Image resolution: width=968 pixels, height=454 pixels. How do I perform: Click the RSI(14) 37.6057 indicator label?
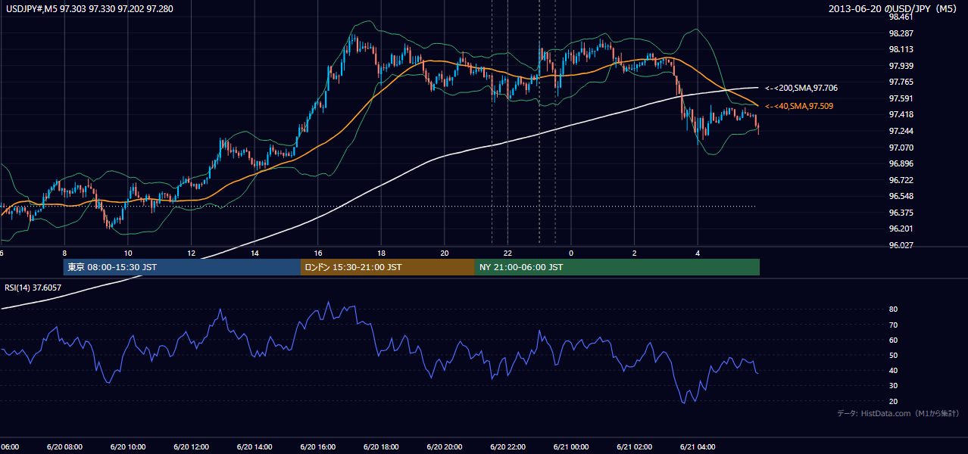[33, 288]
